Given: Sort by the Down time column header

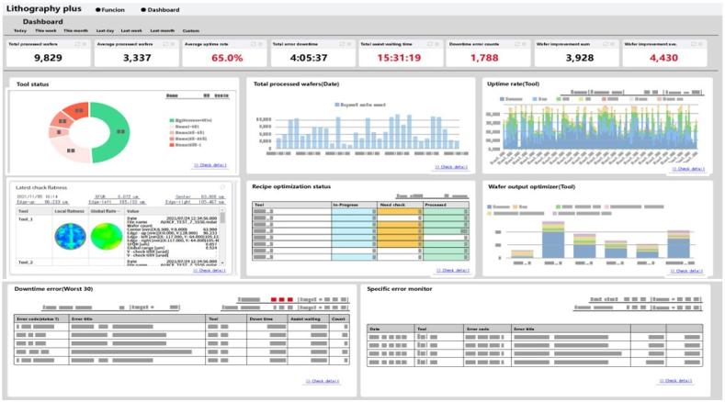Looking at the screenshot, I should point(260,318).
